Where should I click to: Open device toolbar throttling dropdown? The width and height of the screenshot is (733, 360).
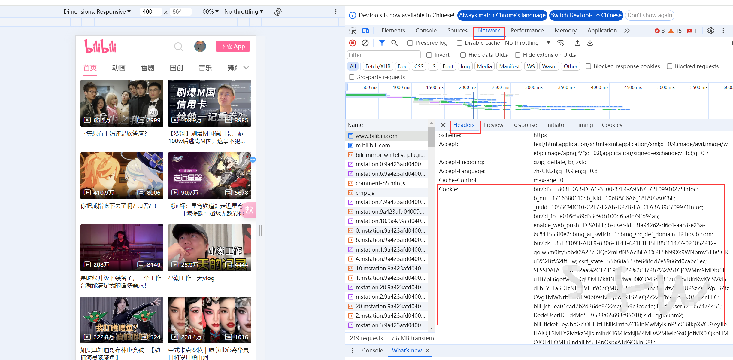coord(244,12)
